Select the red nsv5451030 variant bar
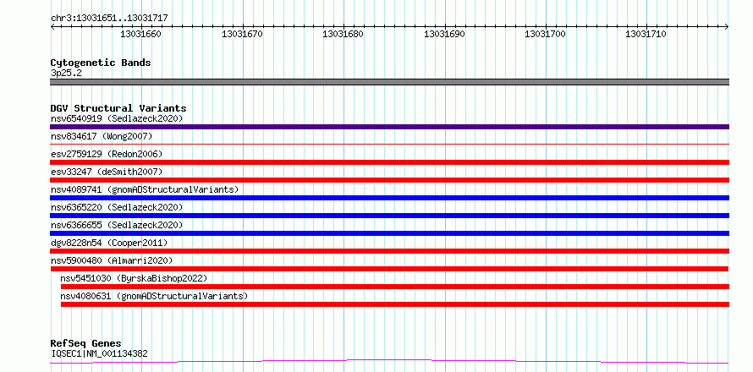 click(395, 287)
